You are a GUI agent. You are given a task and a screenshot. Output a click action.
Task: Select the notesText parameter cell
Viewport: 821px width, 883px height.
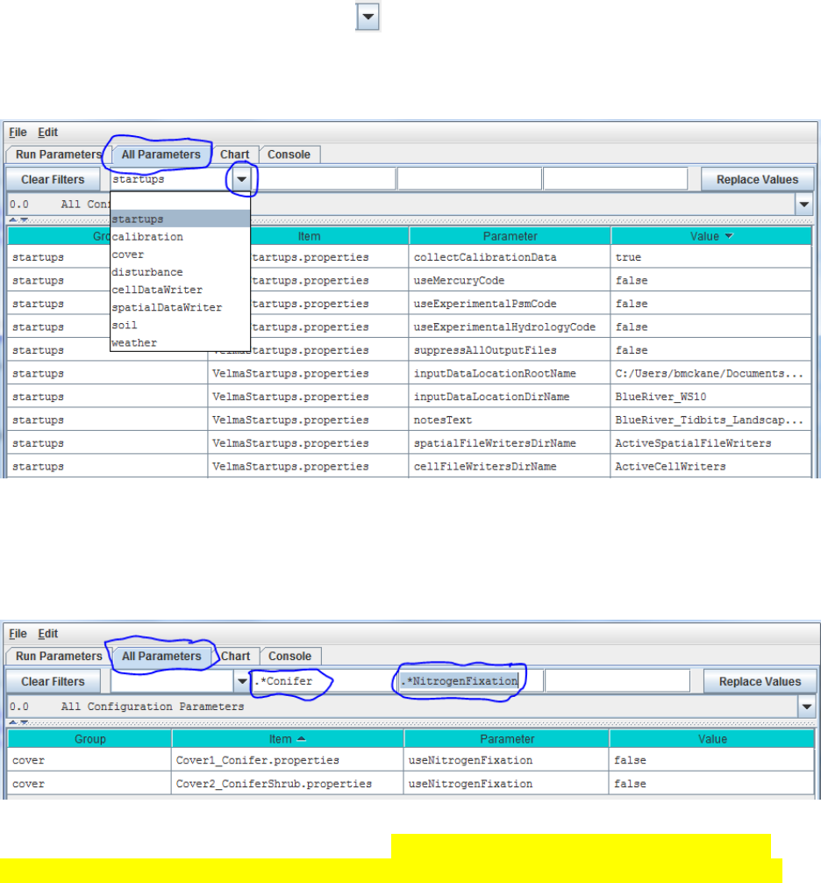coord(510,420)
